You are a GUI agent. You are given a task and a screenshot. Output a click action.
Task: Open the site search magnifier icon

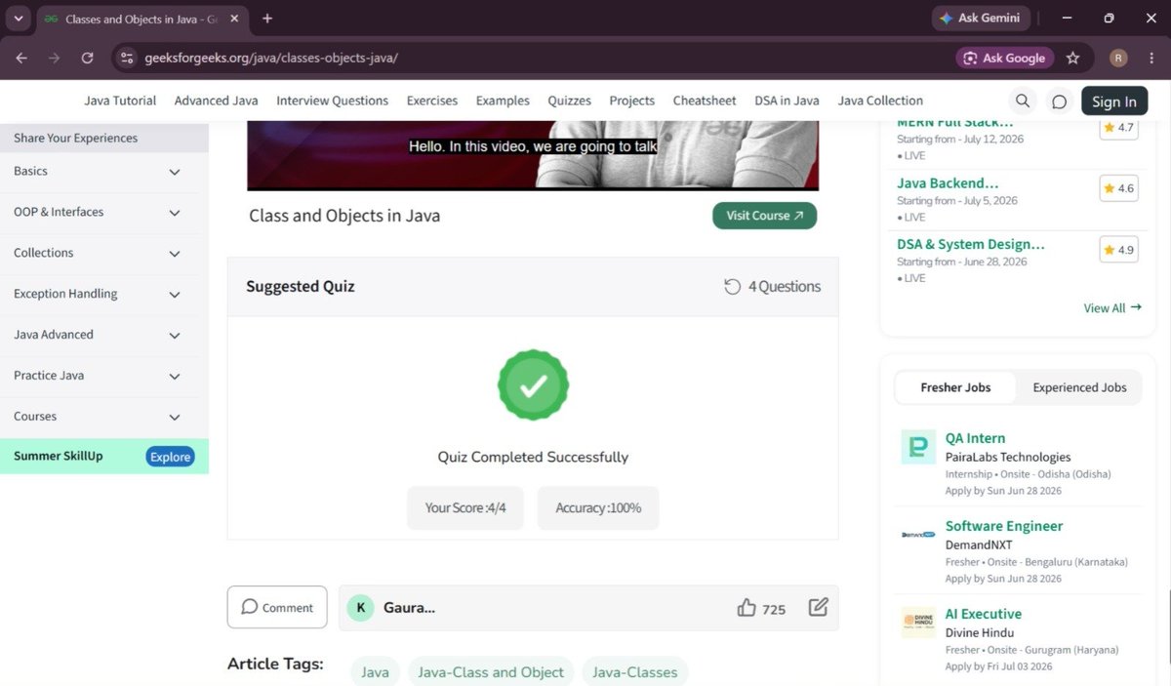(1022, 101)
